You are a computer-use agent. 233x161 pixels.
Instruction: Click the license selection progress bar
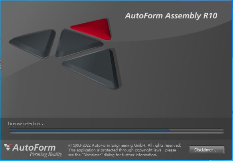click(116, 131)
